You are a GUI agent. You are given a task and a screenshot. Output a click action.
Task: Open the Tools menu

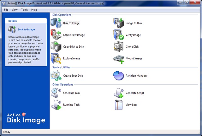coord(24,10)
